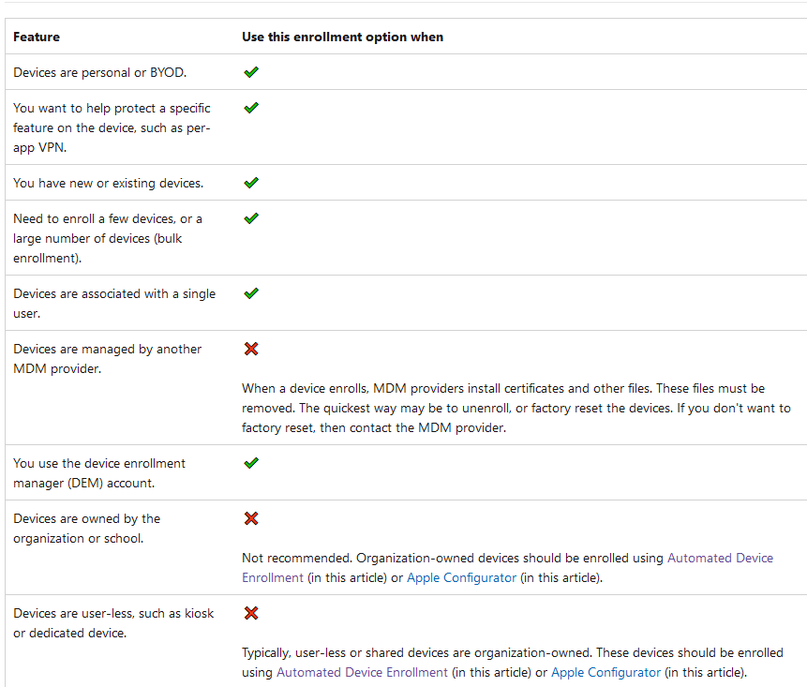Select the checkmark for the DEM account row
807x687 pixels.
[250, 463]
